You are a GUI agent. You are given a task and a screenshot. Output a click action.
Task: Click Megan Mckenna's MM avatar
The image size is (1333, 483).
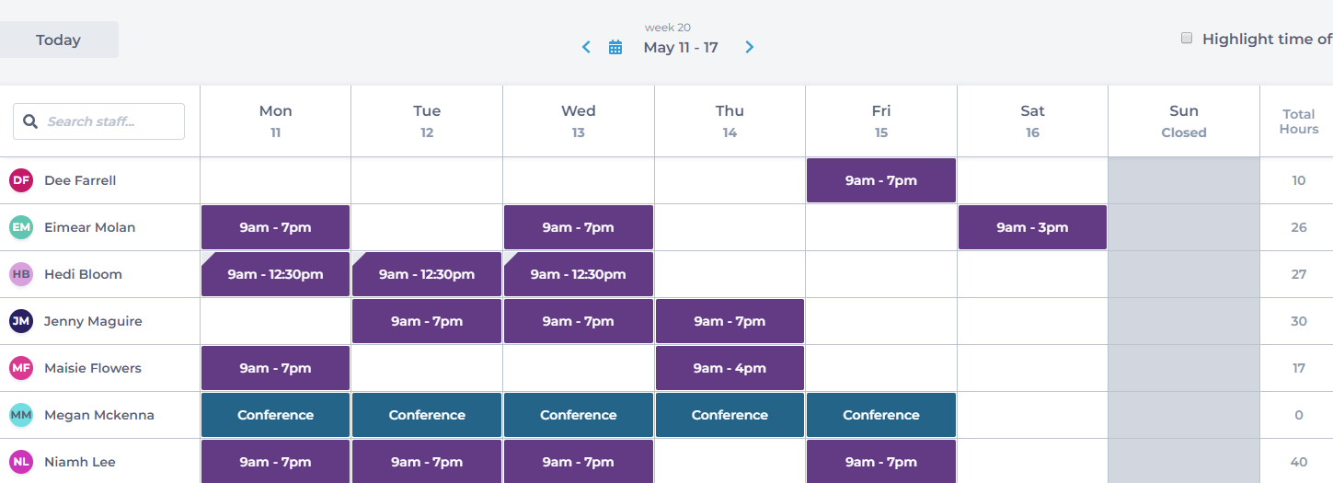(x=21, y=415)
